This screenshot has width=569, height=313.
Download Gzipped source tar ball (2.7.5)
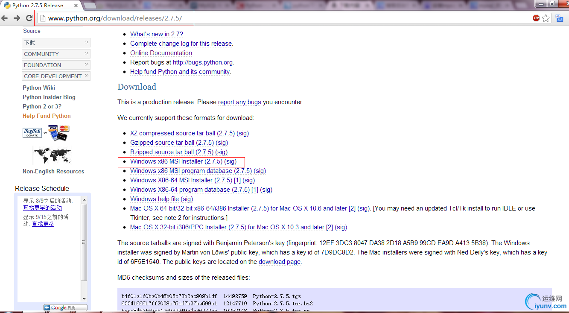pyautogui.click(x=172, y=143)
